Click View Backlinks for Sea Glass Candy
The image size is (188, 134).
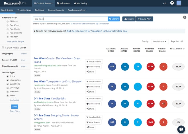(94, 62)
